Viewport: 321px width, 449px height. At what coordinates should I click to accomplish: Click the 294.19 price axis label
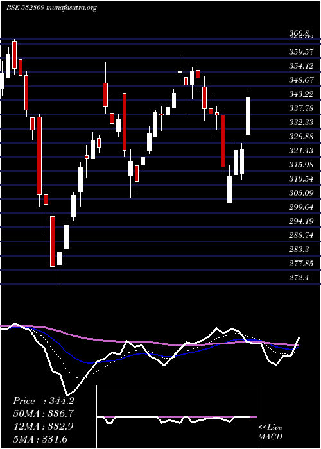pos(301,221)
